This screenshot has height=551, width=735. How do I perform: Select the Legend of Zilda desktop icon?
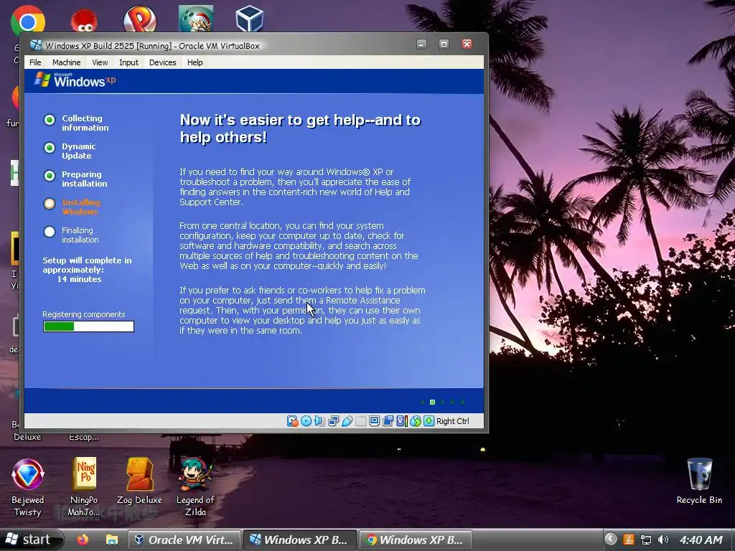(195, 487)
